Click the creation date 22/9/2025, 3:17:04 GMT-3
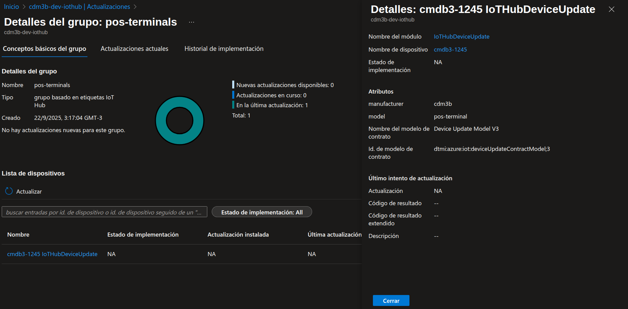The image size is (628, 309). point(68,118)
